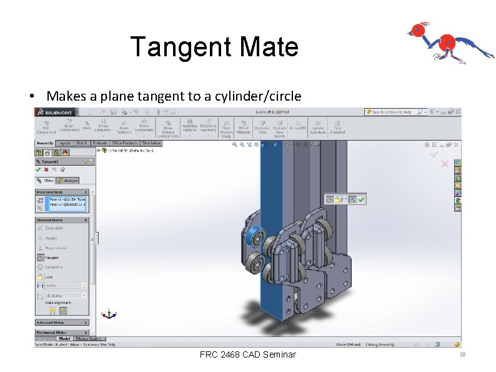Screen dimensions: 496x372
Task: Switch to the Assembly ribbon tab
Action: click(x=45, y=143)
